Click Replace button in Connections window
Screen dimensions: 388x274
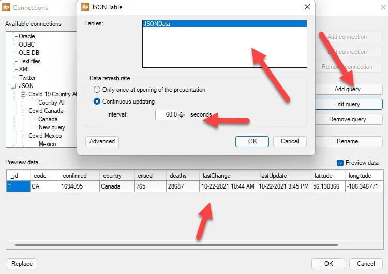coord(22,264)
